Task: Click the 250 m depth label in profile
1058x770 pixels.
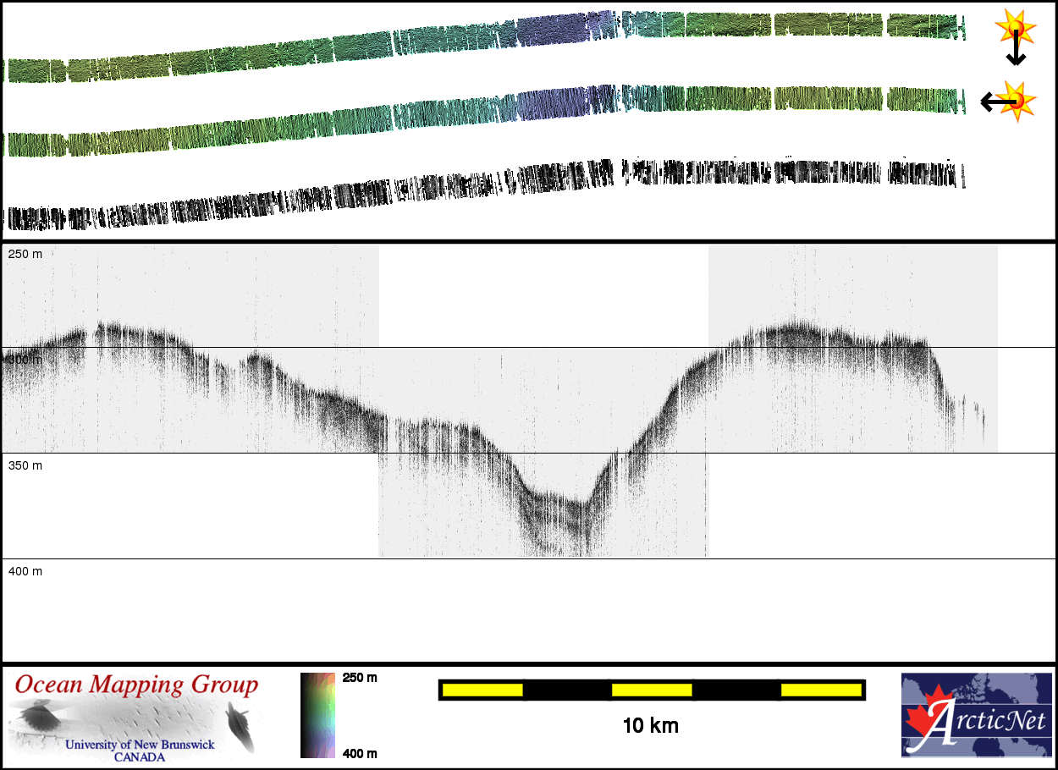Action: pyautogui.click(x=25, y=254)
